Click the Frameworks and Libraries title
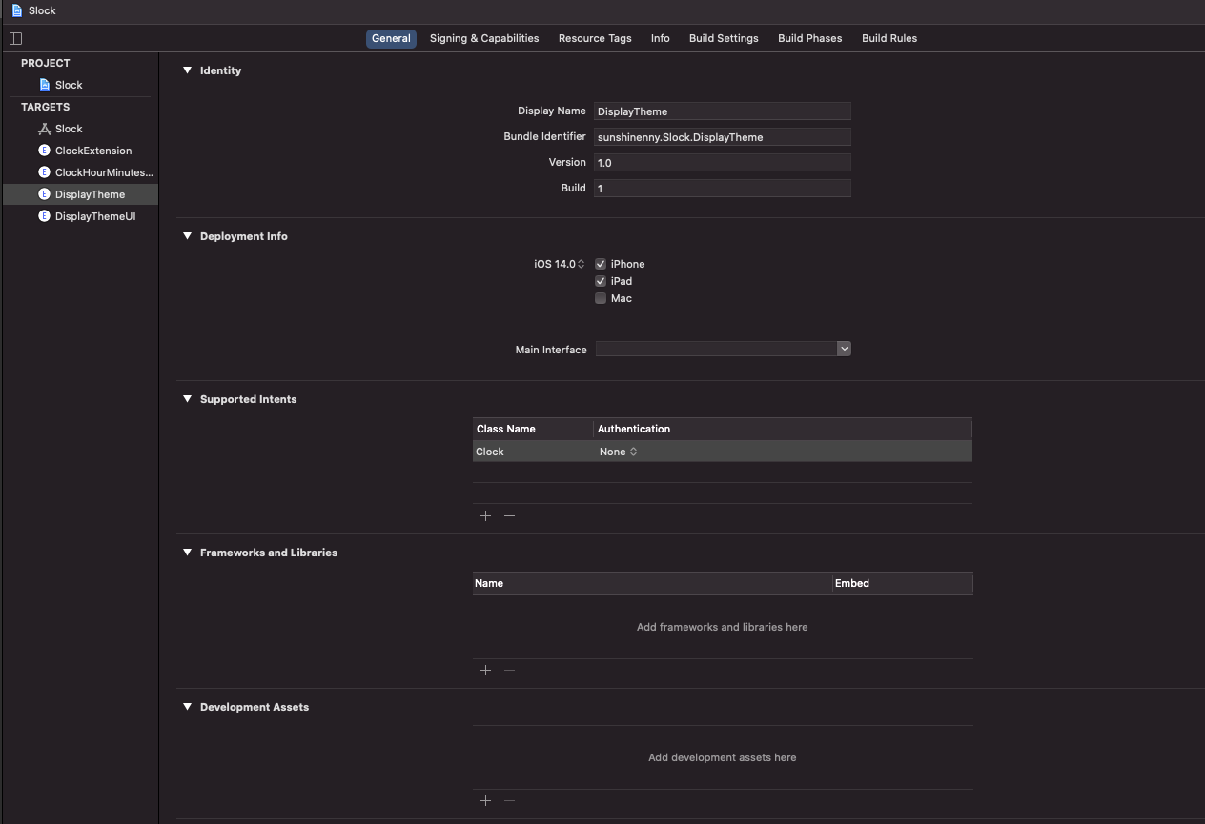The width and height of the screenshot is (1205, 824). coord(269,553)
